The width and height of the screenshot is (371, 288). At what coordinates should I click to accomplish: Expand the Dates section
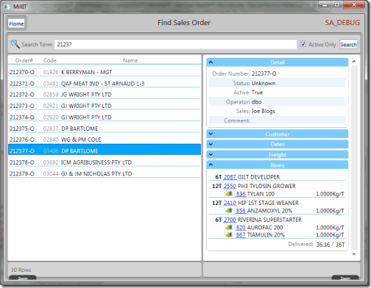pos(278,144)
